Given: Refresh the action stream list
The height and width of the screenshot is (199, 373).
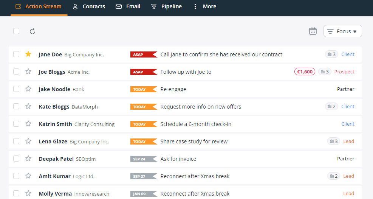Looking at the screenshot, I should 33,31.
